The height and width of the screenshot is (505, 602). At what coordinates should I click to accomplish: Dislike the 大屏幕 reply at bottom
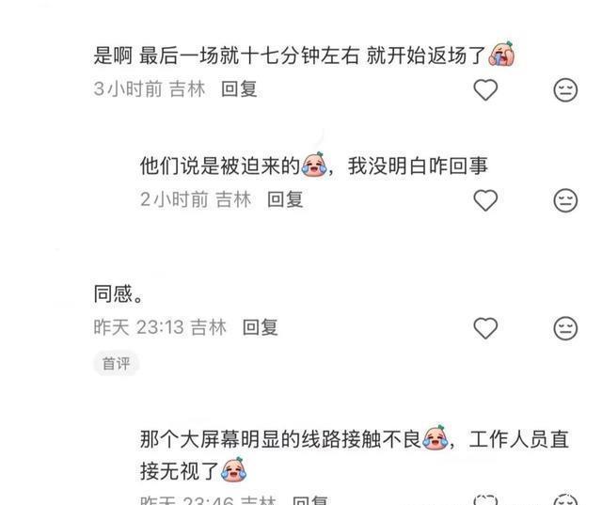tap(565, 500)
